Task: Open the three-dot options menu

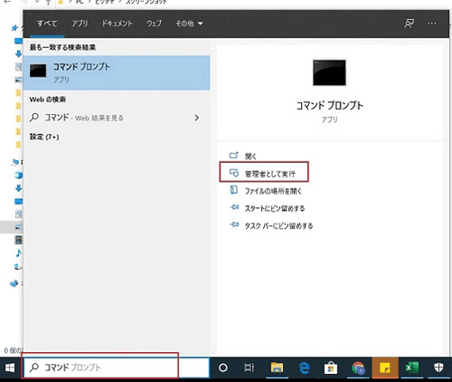Action: click(432, 24)
